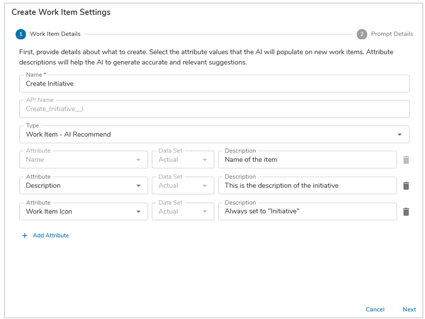The height and width of the screenshot is (319, 425).
Task: Switch to the Work Item Details step
Action: pos(55,34)
